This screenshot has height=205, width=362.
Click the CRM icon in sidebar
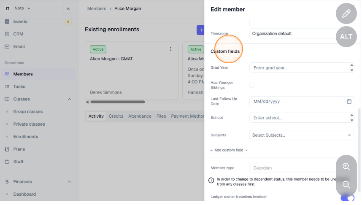[7, 34]
